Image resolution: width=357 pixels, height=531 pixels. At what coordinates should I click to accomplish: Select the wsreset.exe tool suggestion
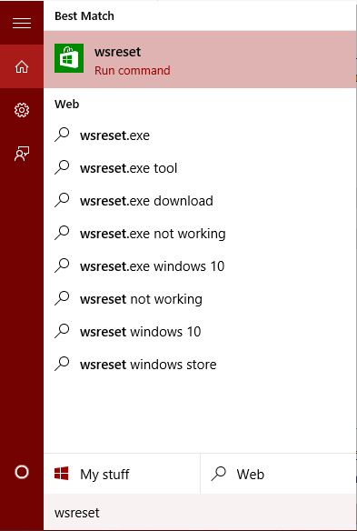[200, 168]
